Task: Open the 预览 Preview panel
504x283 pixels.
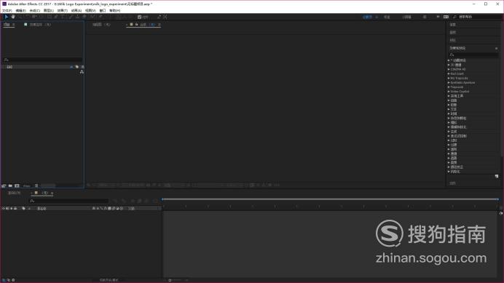Action: (453, 40)
